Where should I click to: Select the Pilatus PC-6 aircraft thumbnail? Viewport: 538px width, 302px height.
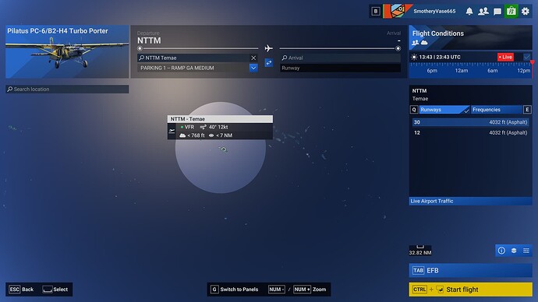pyautogui.click(x=67, y=51)
